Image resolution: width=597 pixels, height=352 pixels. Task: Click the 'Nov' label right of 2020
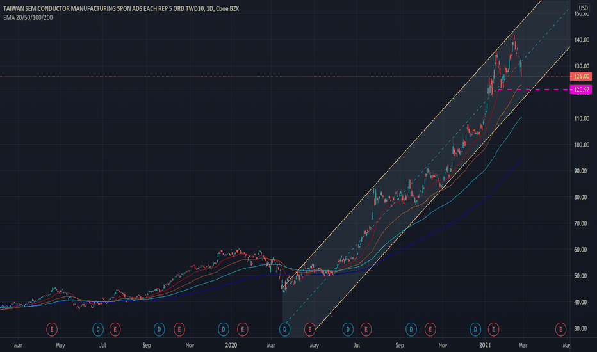tap(443, 345)
